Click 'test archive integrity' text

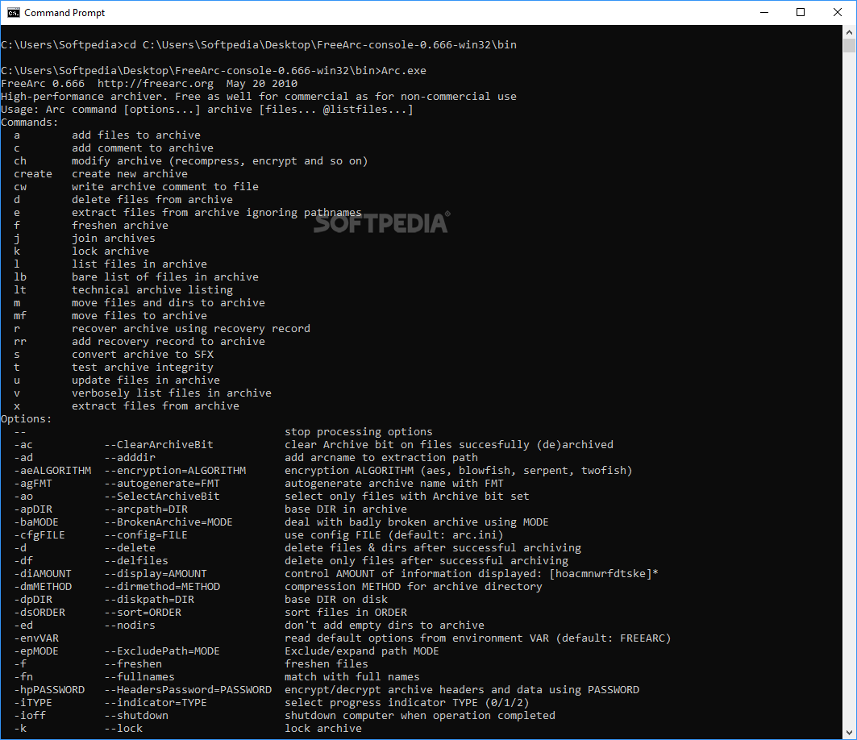pos(143,368)
